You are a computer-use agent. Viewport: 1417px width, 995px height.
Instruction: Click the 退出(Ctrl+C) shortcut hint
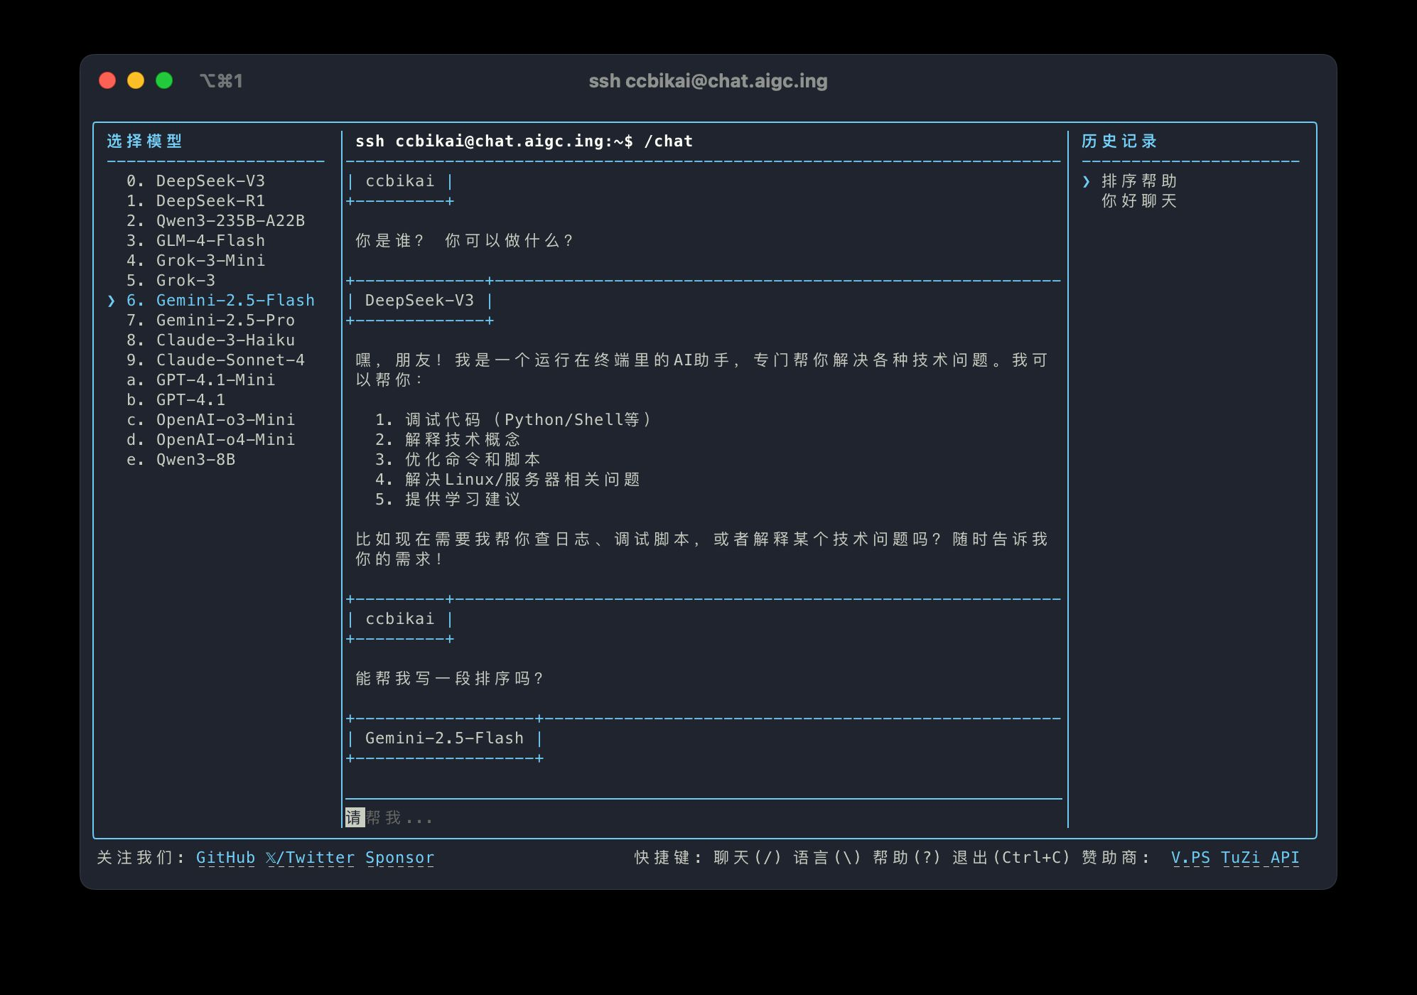[x=1011, y=858]
